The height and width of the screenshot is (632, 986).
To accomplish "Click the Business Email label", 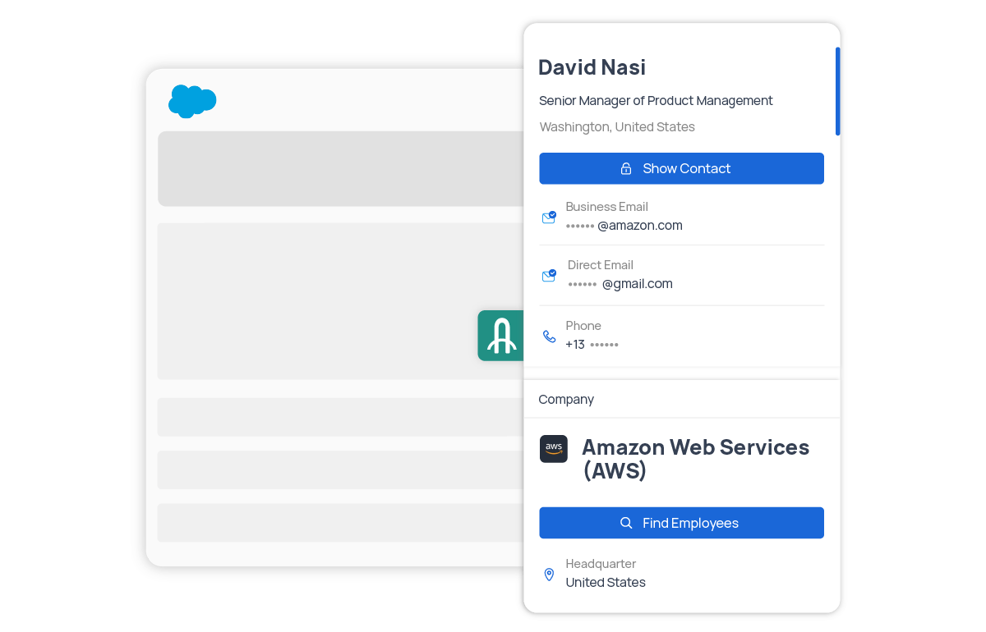I will 606,207.
